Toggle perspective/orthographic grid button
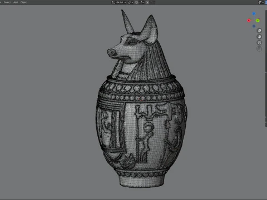The width and height of the screenshot is (267, 200). (x=259, y=49)
